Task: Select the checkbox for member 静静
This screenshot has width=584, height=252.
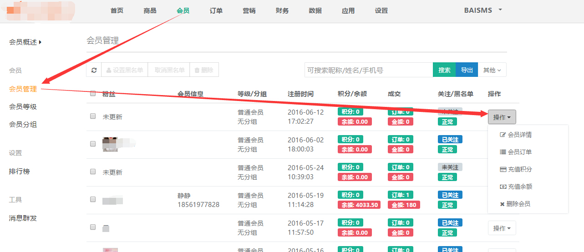Action: (93, 199)
